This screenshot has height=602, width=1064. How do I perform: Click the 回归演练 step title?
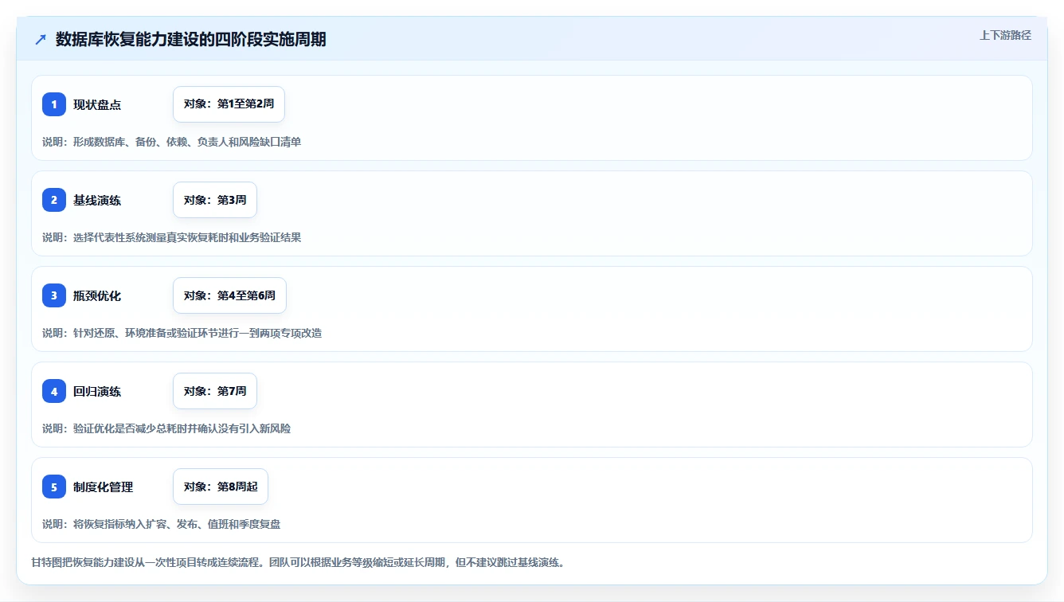tap(97, 392)
